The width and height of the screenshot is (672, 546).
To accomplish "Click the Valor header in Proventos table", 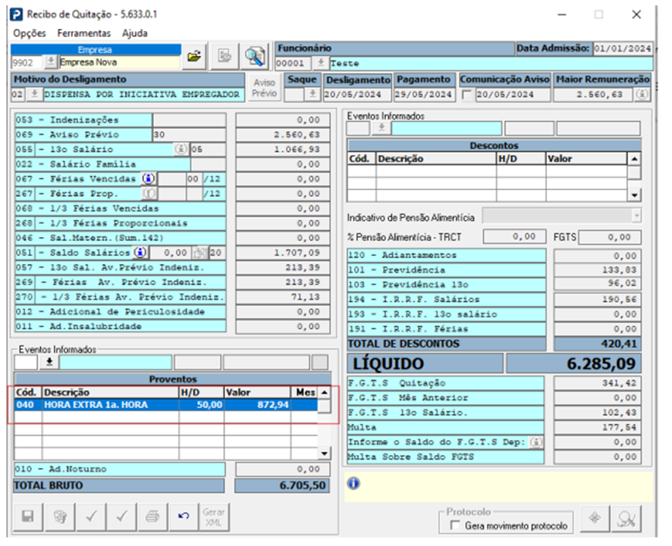I will 257,392.
